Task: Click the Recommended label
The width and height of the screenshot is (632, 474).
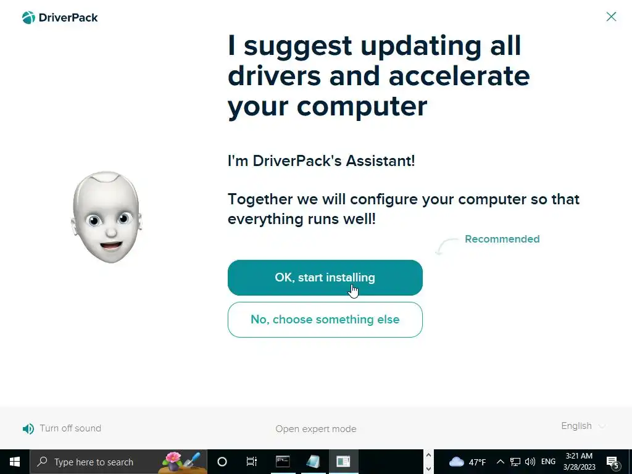Action: point(502,239)
